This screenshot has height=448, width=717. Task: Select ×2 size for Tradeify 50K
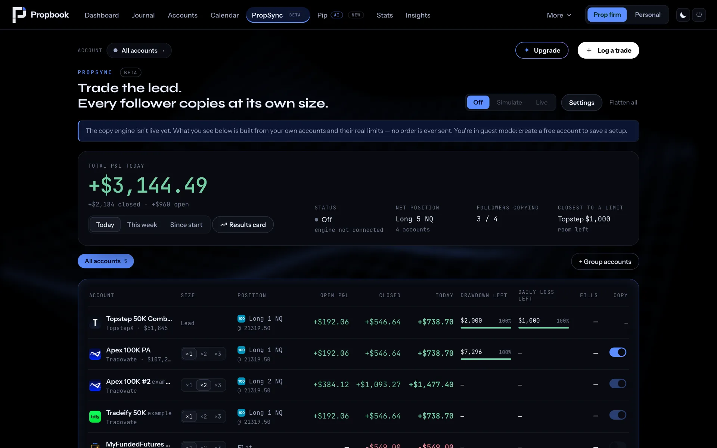click(204, 416)
